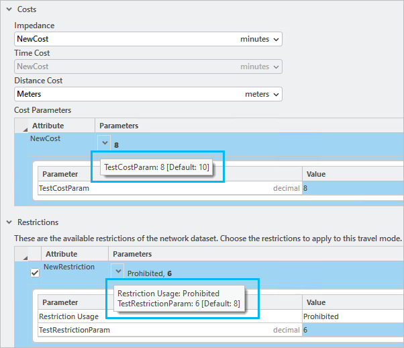The width and height of the screenshot is (404, 348).
Task: Collapse the Restrictions section
Action: pos(9,222)
